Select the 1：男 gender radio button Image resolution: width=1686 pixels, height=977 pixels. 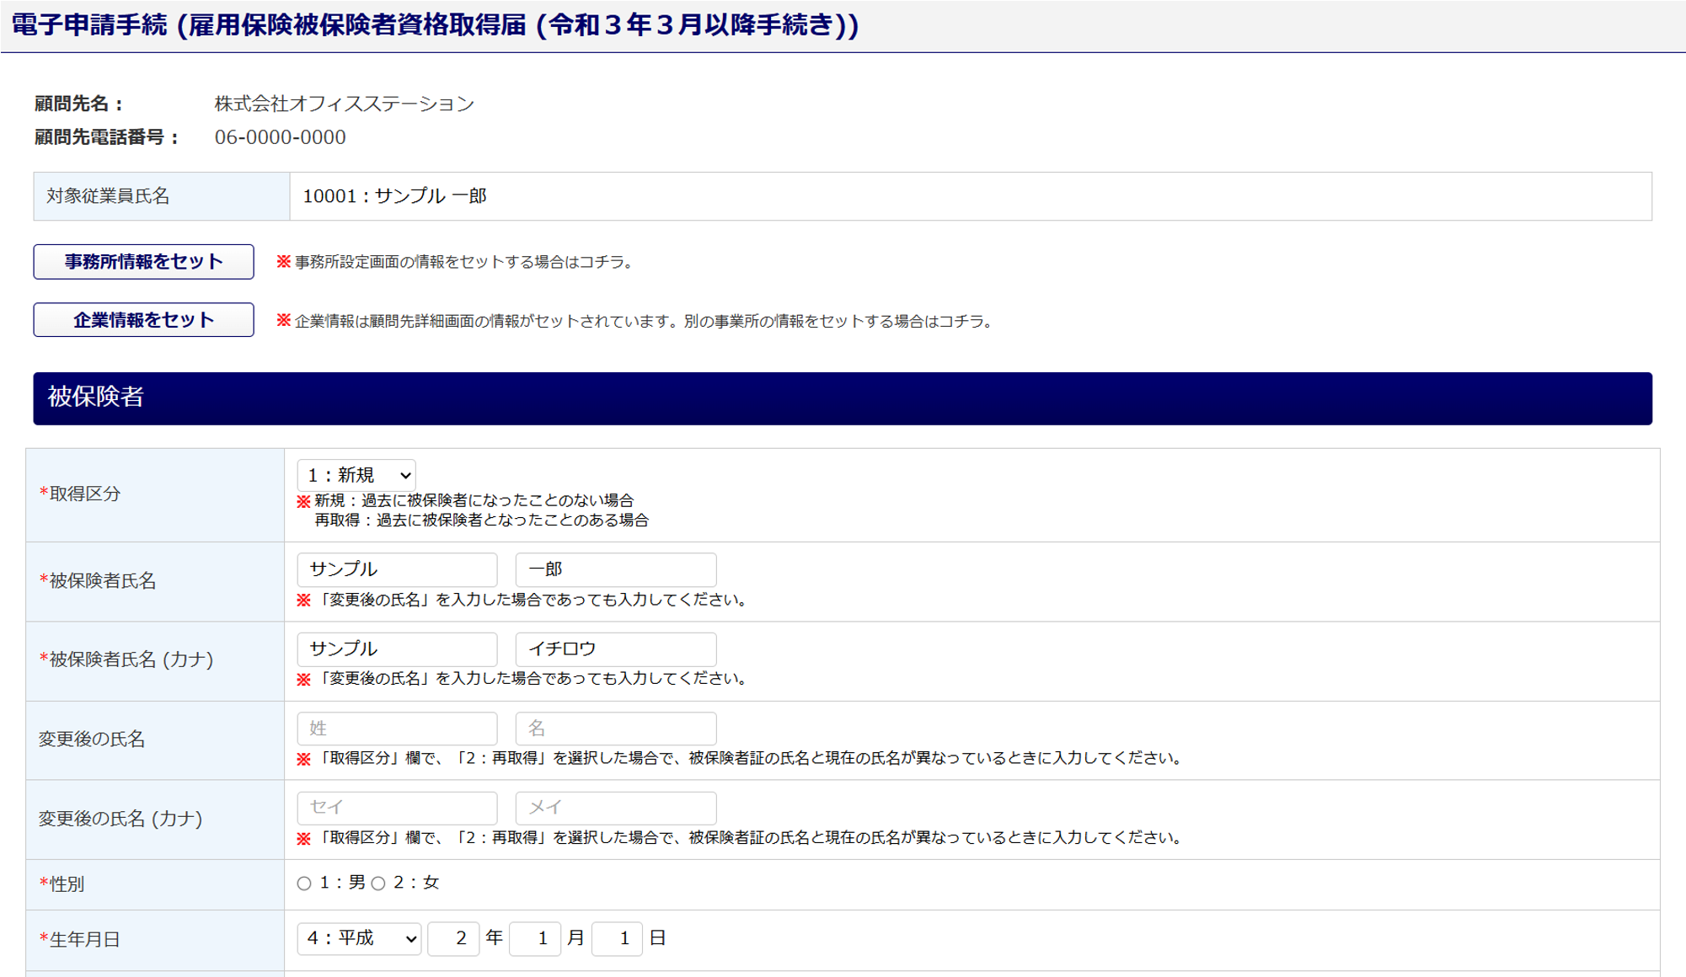click(304, 884)
